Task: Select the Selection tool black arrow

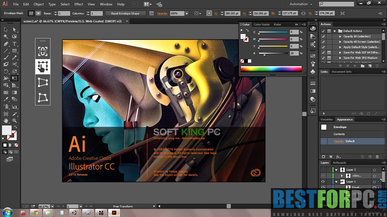Action: pyautogui.click(x=6, y=30)
